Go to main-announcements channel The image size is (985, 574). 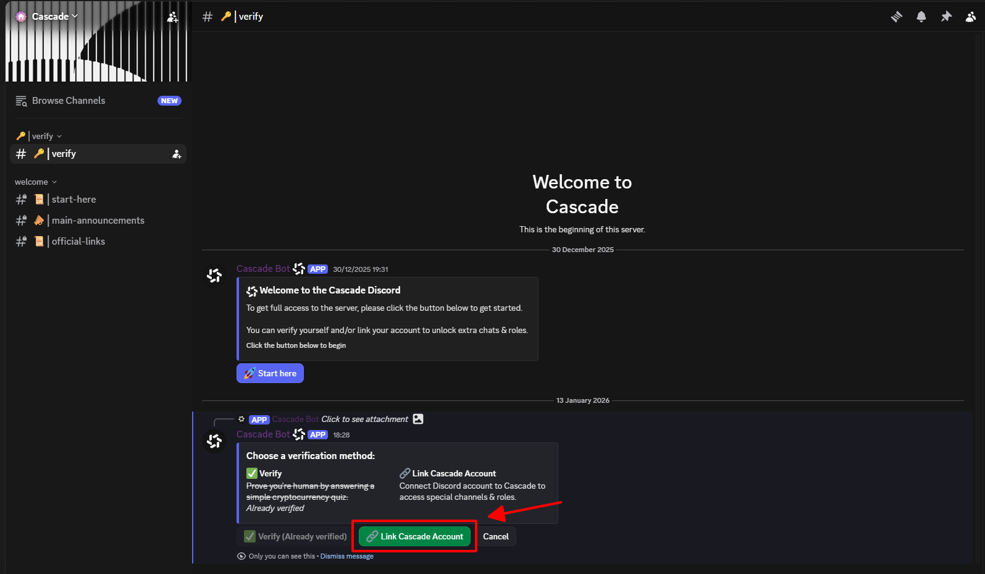coord(98,221)
